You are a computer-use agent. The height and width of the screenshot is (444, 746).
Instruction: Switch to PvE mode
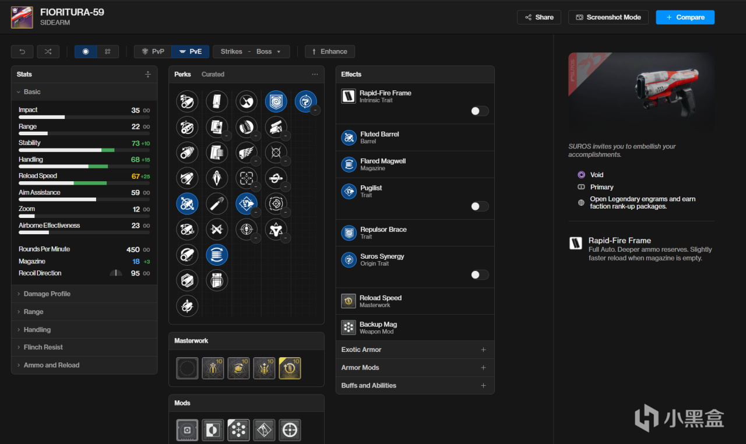tap(190, 51)
